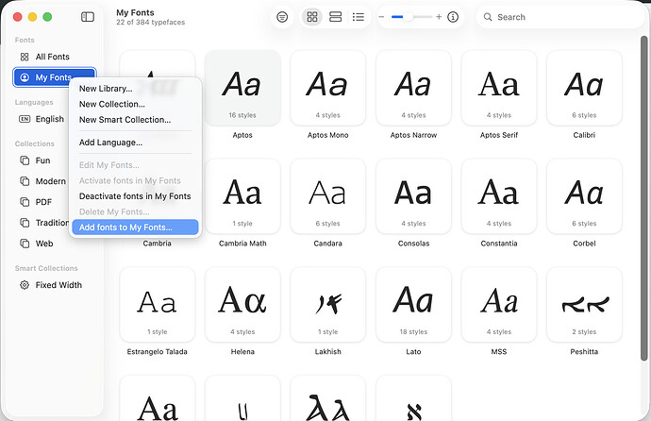Select the Cambria Math font thumbnail
This screenshot has width=651, height=421.
pyautogui.click(x=242, y=196)
